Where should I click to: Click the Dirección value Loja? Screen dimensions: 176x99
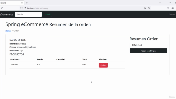pyautogui.click(x=21, y=51)
